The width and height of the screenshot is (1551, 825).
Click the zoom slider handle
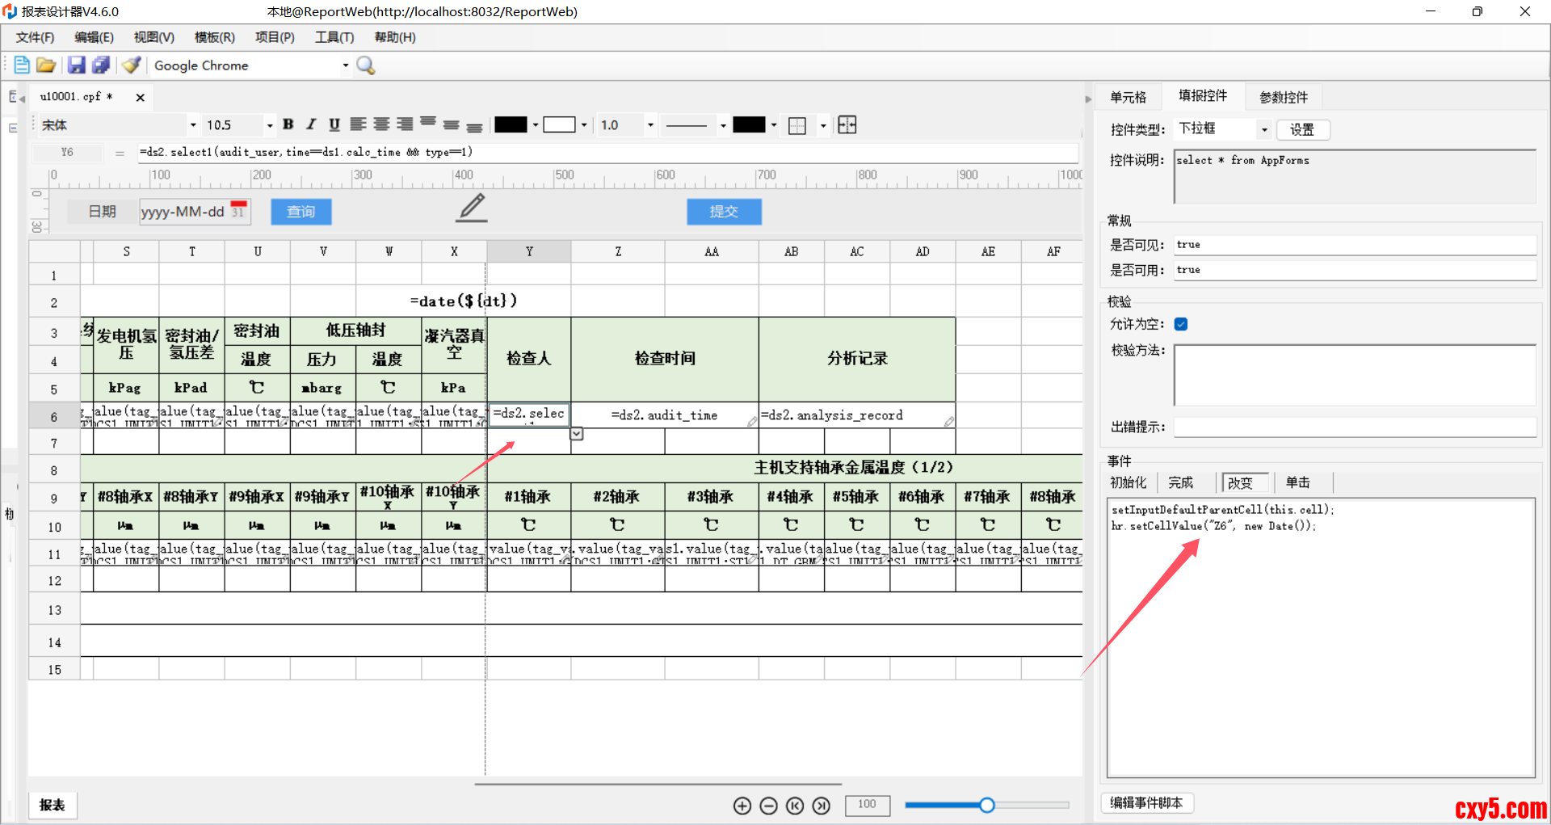tap(986, 805)
